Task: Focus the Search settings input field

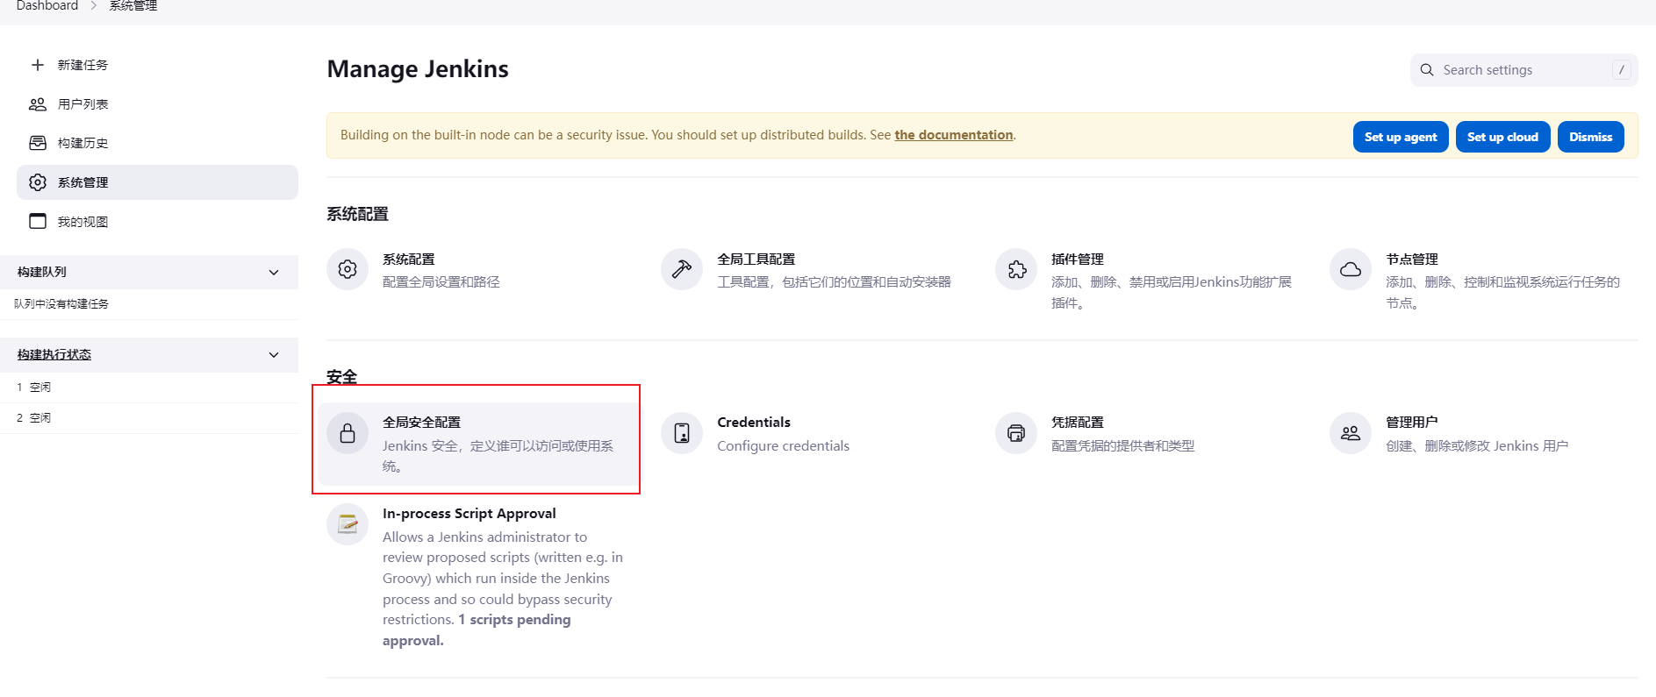Action: pos(1523,70)
